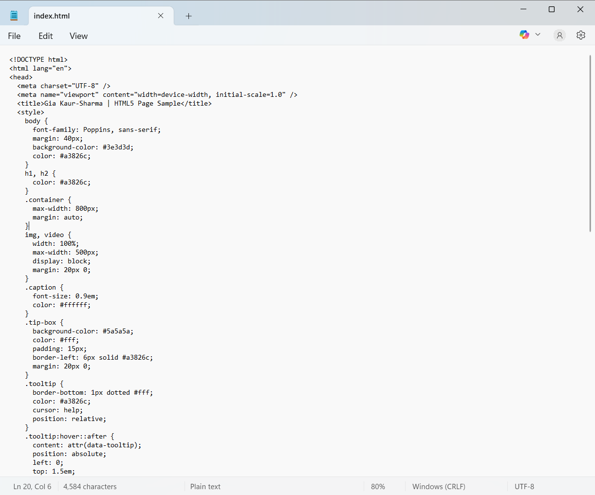Click background-color: #3e3d3d; line
The width and height of the screenshot is (595, 495).
click(83, 147)
